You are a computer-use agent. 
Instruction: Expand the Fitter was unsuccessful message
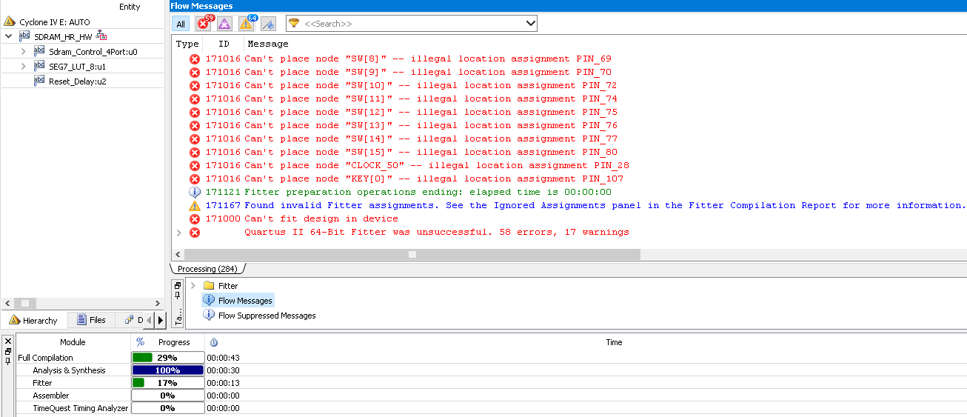(178, 232)
